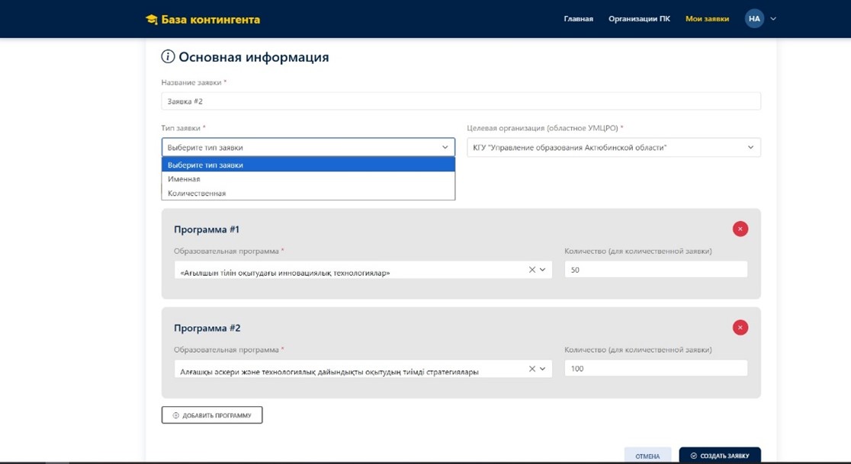851x464 pixels.
Task: Expand Программа #2 educational program chevron
Action: pos(543,369)
